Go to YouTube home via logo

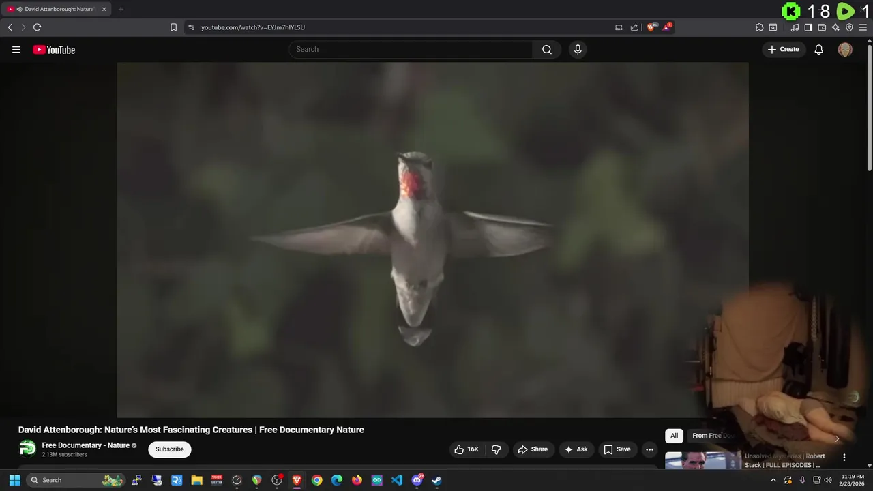(54, 50)
